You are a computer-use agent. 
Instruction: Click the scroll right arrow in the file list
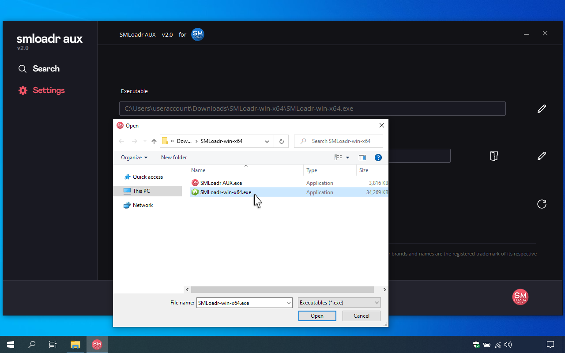click(384, 290)
